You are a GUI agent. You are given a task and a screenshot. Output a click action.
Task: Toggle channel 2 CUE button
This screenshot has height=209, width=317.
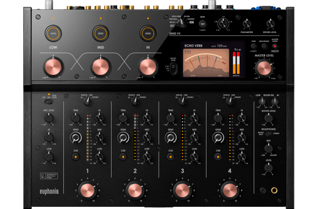(123, 157)
